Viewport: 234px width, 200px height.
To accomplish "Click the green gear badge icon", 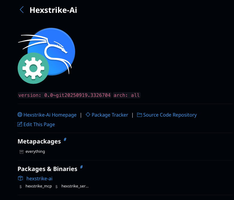I will pos(33,68).
